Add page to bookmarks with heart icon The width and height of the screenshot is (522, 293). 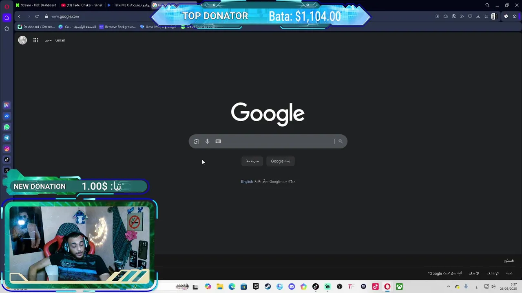(470, 16)
